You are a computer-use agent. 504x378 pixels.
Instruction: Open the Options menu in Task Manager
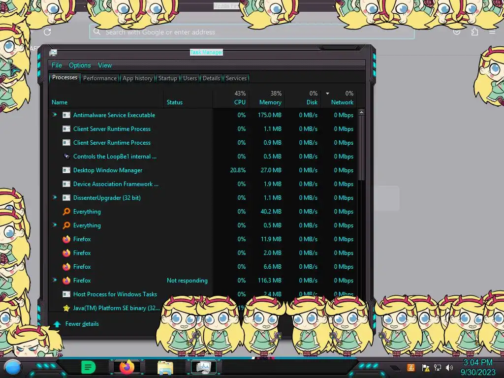click(x=80, y=65)
